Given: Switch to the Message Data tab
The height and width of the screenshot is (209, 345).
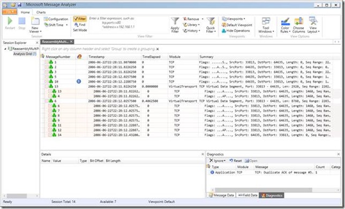Looking at the screenshot, I should (x=221, y=195).
